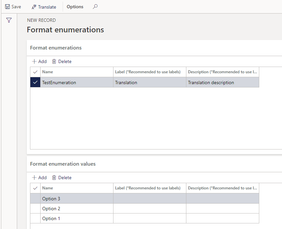This screenshot has width=282, height=229.
Task: Toggle the TestEnumeration row checkbox
Action: [x=35, y=82]
